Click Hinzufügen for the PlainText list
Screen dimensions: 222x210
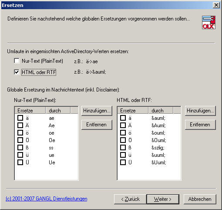pos(97,111)
